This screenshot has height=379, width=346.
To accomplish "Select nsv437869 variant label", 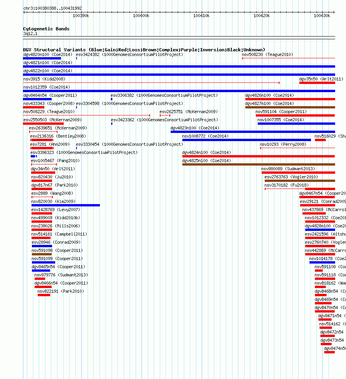I will pos(324,210).
